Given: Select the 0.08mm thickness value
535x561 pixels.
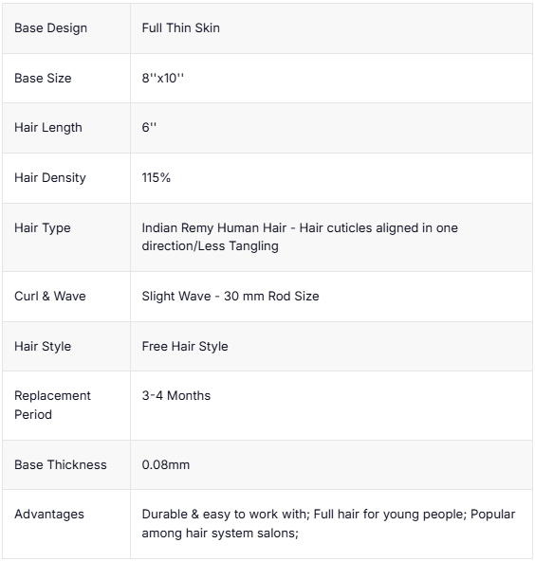Looking at the screenshot, I should pyautogui.click(x=166, y=464).
